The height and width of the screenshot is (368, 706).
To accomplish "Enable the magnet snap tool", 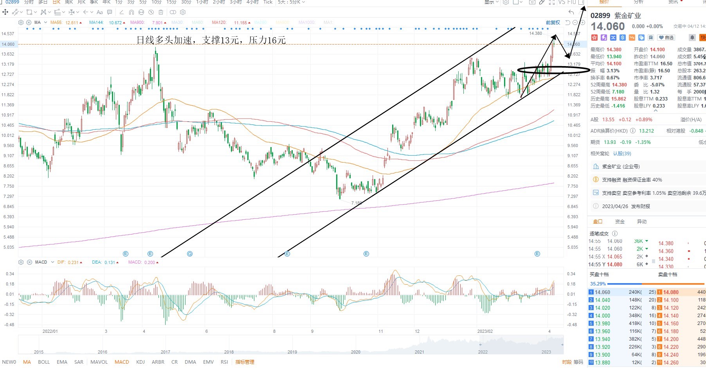I will coord(131,12).
